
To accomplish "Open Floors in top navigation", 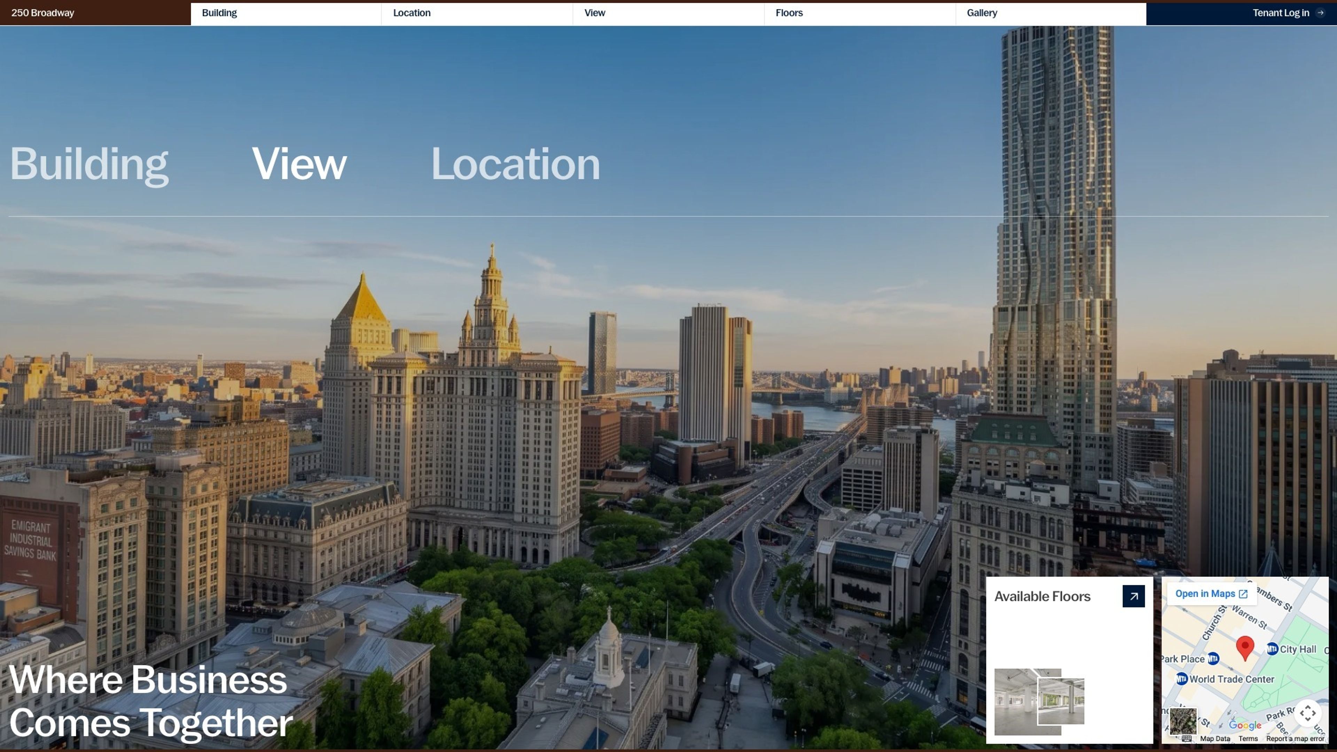I will (789, 13).
